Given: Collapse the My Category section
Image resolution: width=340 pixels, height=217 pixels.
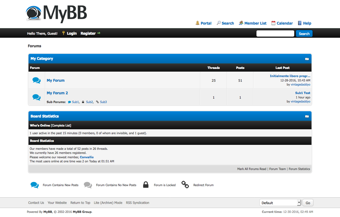Looking at the screenshot, I should click(307, 59).
